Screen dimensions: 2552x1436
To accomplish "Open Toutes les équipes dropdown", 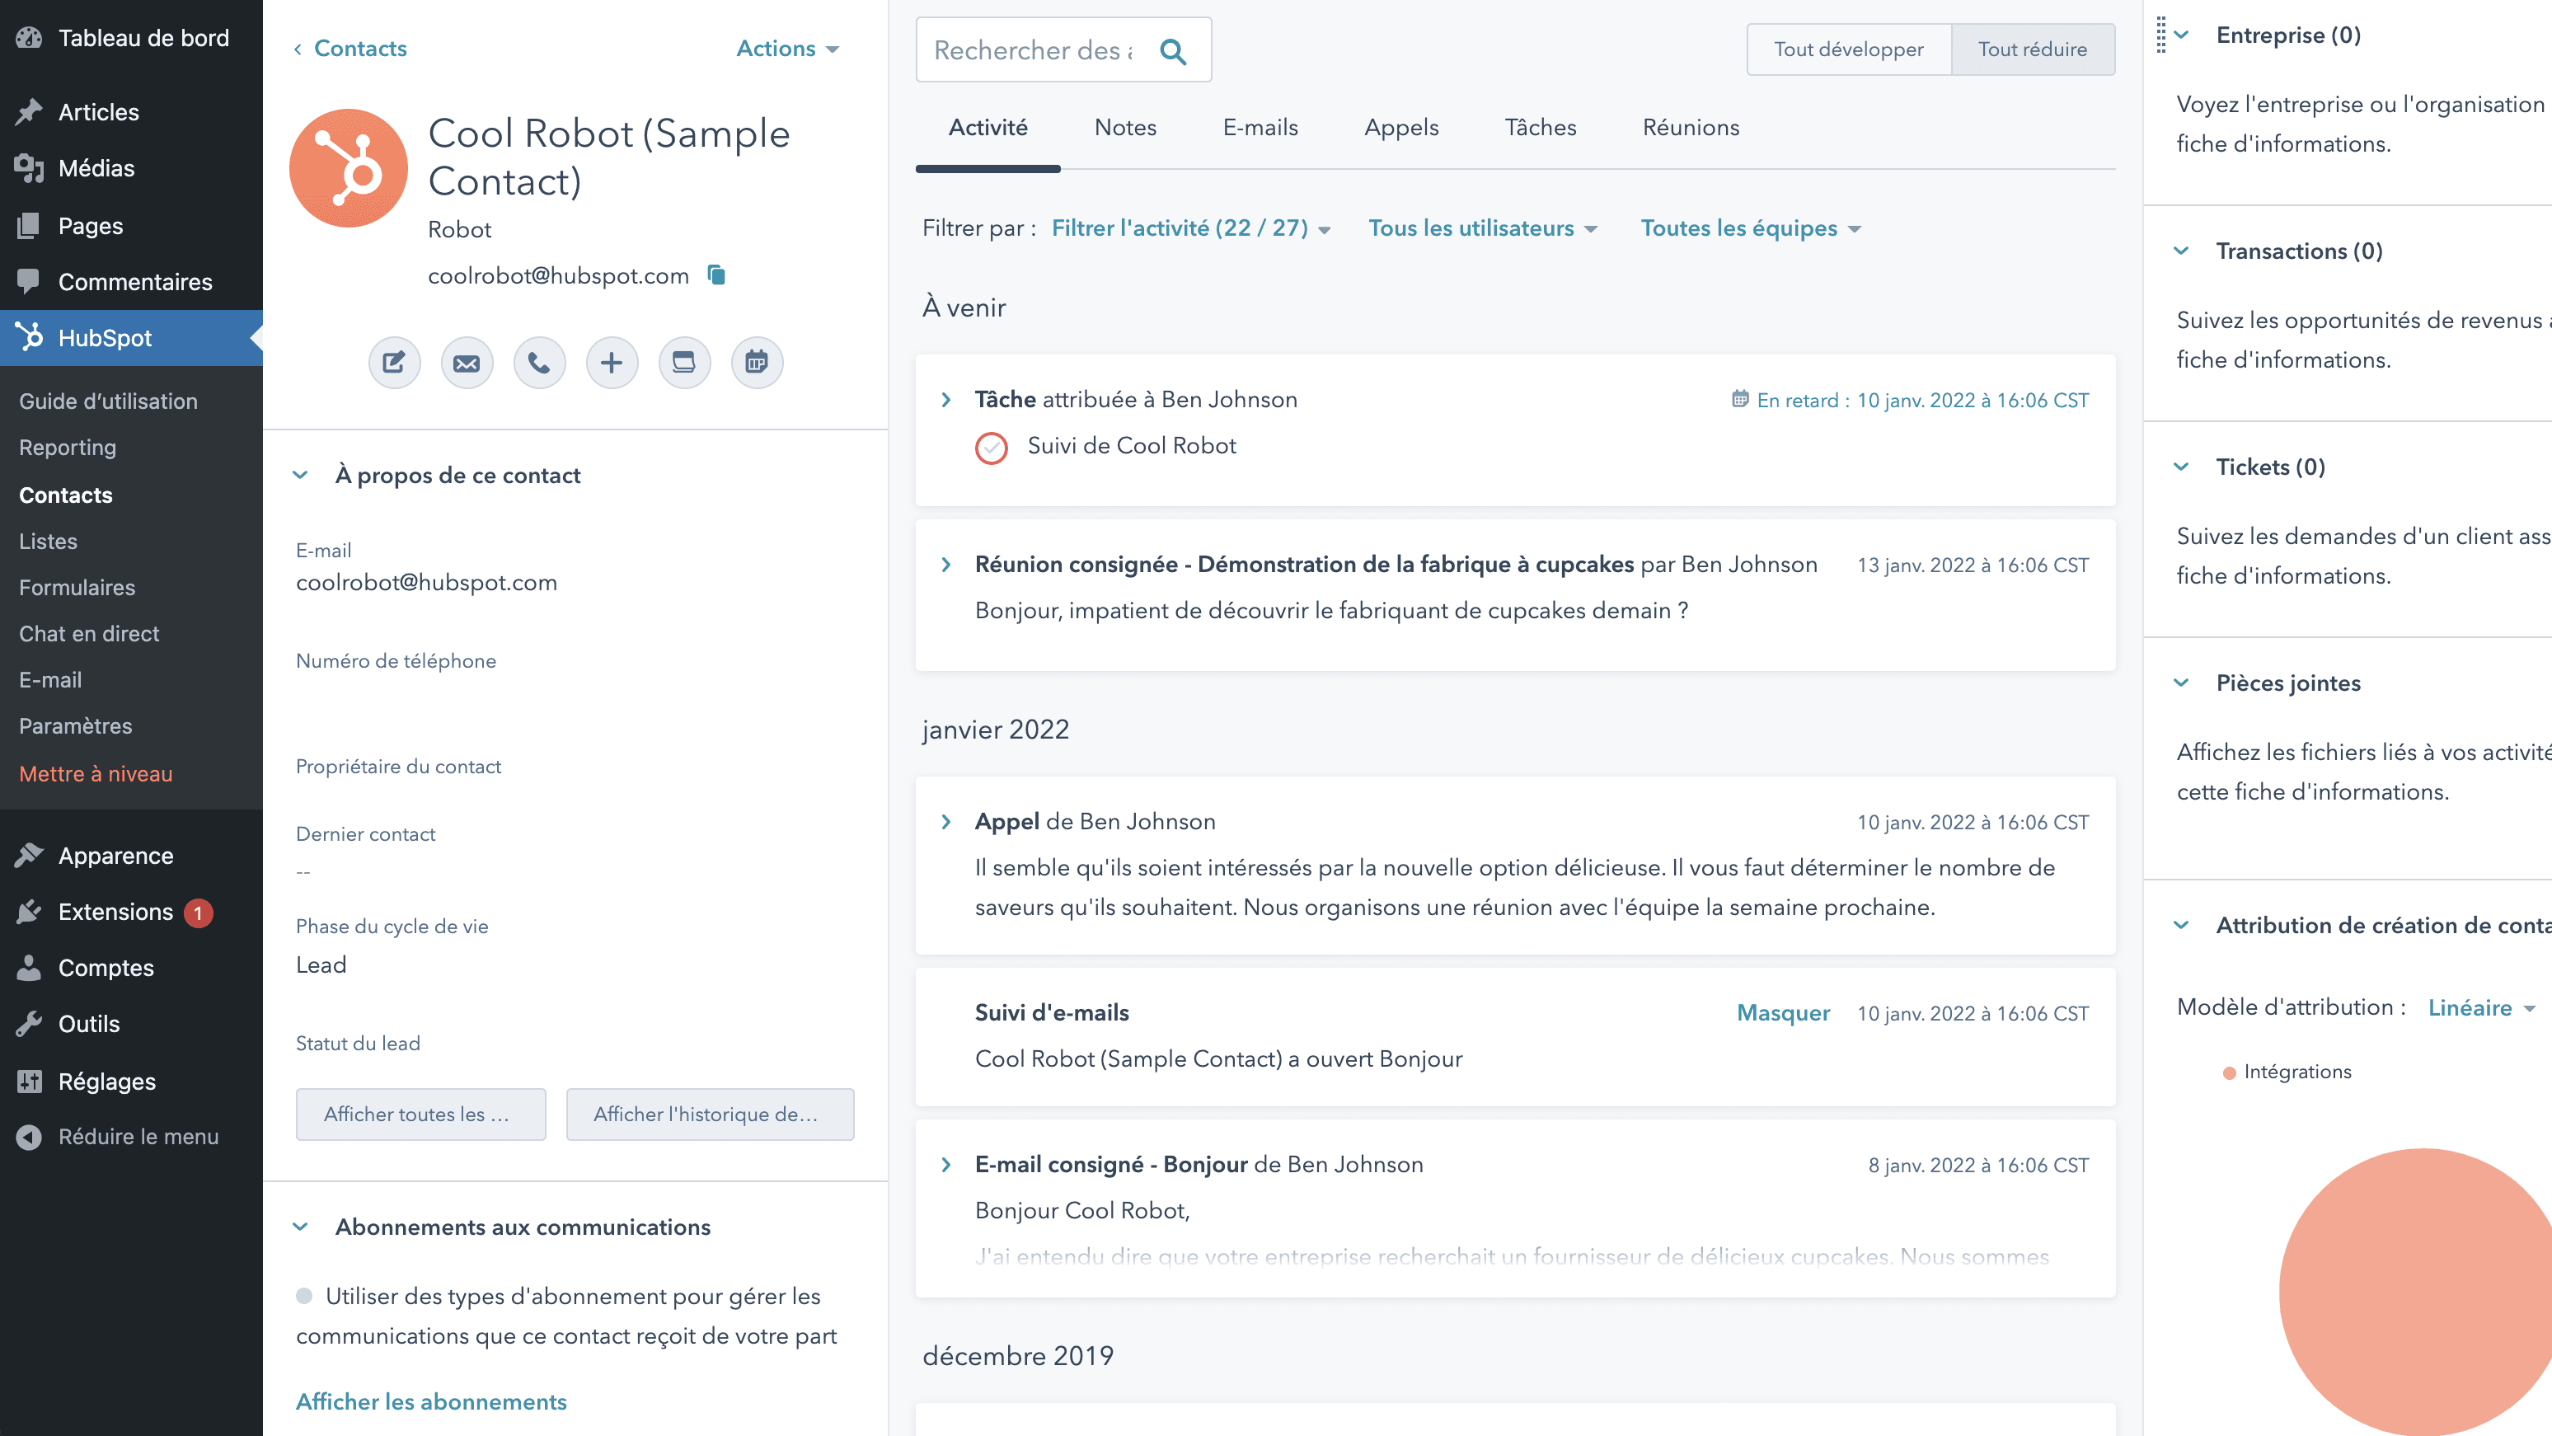I will pyautogui.click(x=1751, y=228).
